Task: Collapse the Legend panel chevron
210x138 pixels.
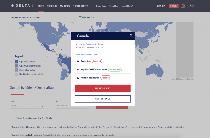Action: pos(48,57)
